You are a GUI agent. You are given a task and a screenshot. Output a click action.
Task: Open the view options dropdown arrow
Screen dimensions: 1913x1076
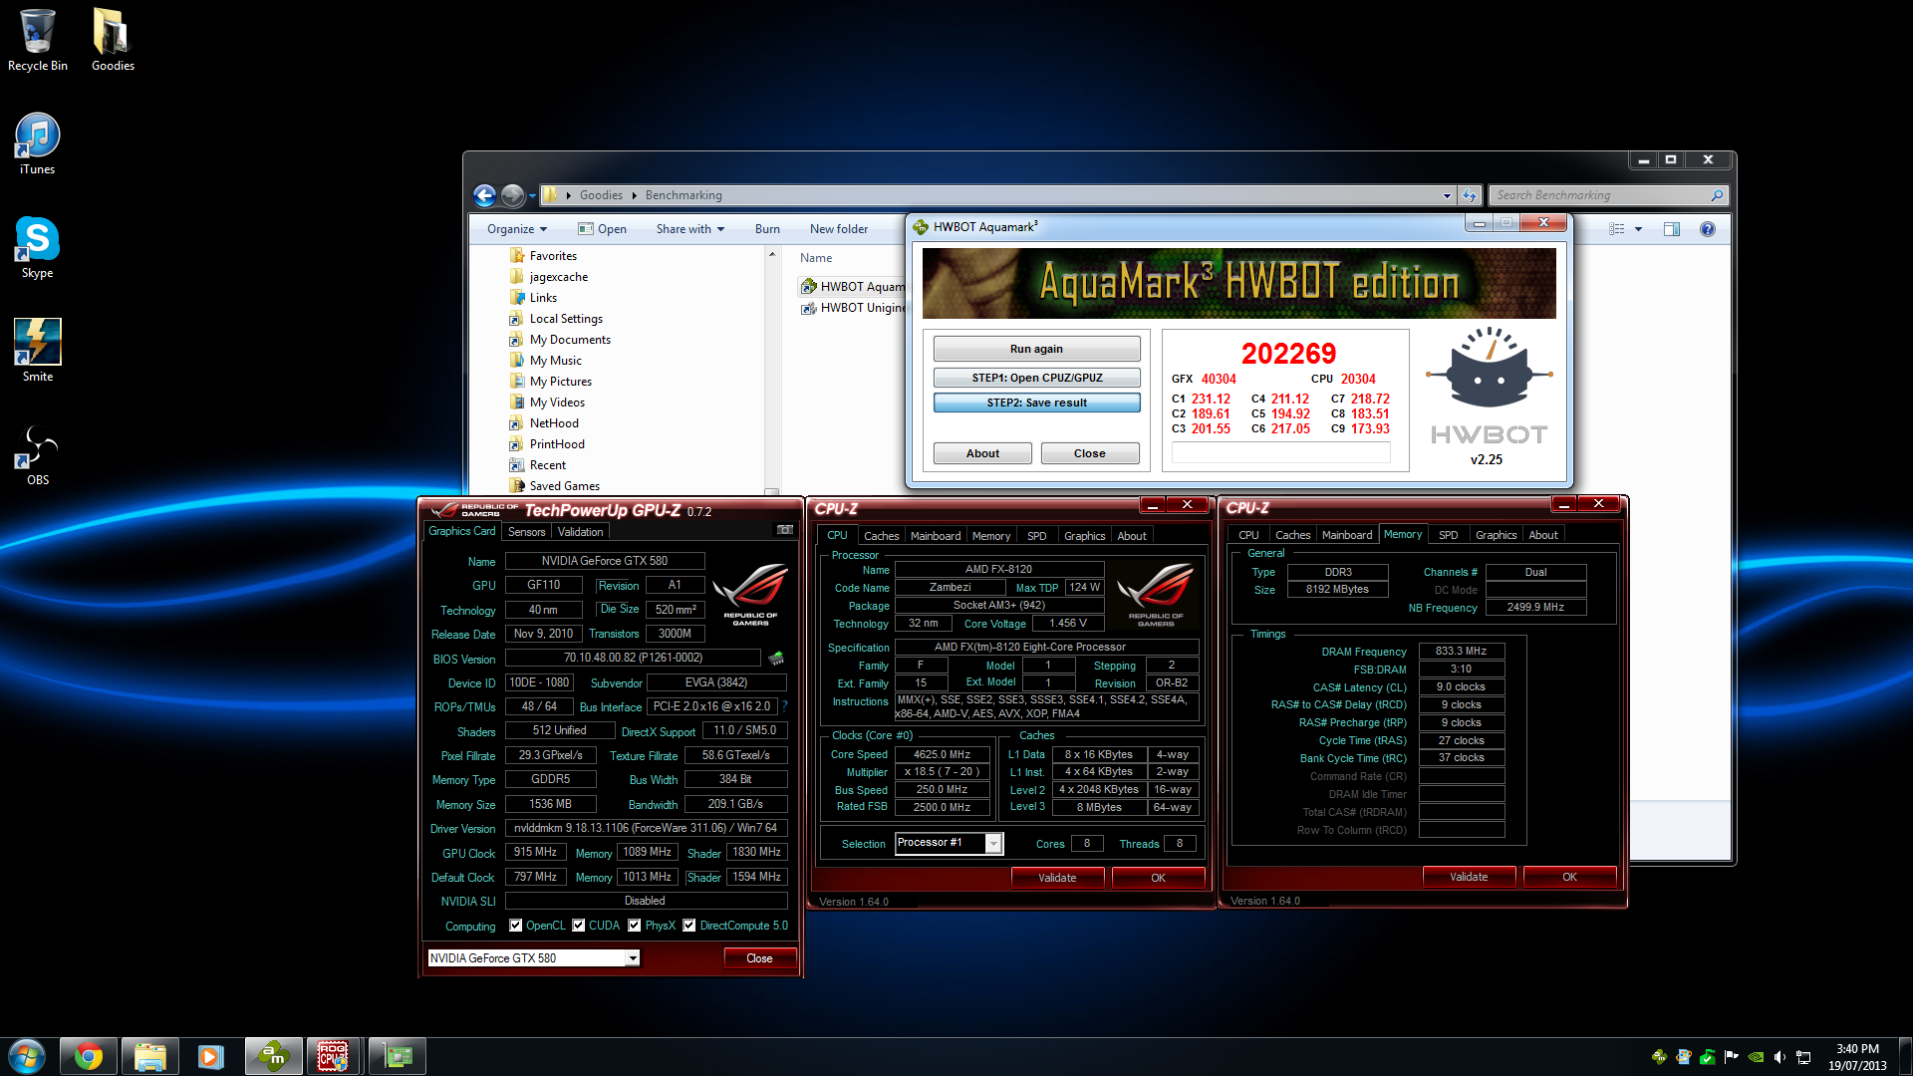click(x=1638, y=229)
